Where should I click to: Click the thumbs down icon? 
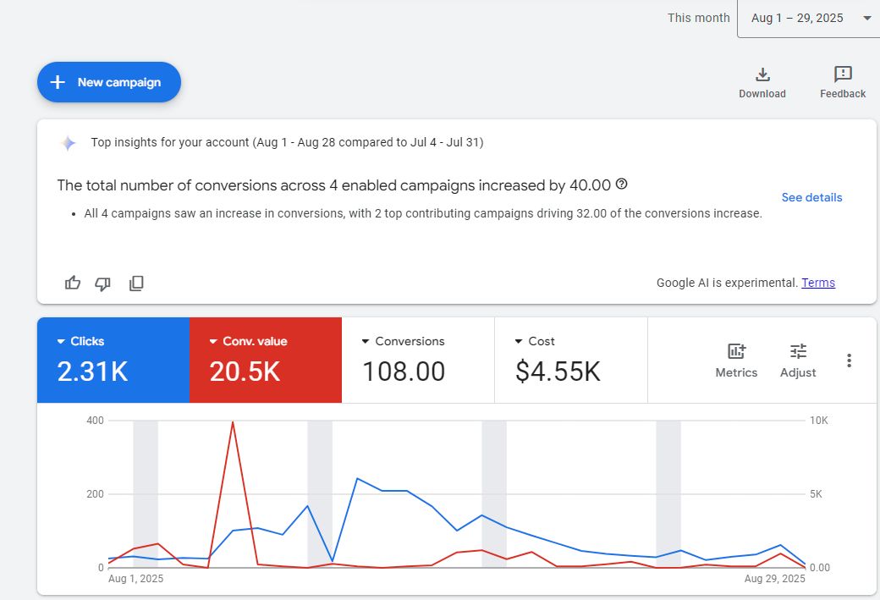(x=103, y=283)
